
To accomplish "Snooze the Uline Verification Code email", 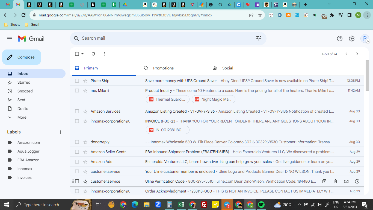I will click(x=357, y=181).
